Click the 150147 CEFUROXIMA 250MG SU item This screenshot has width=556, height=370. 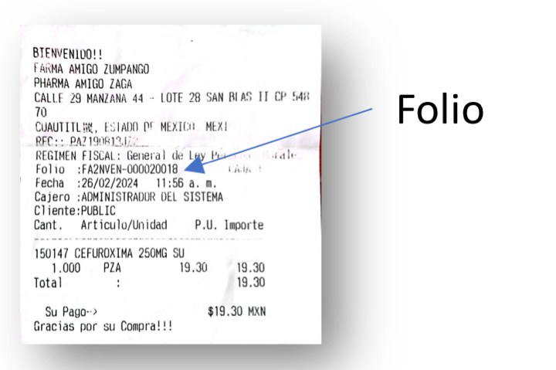[x=109, y=253]
